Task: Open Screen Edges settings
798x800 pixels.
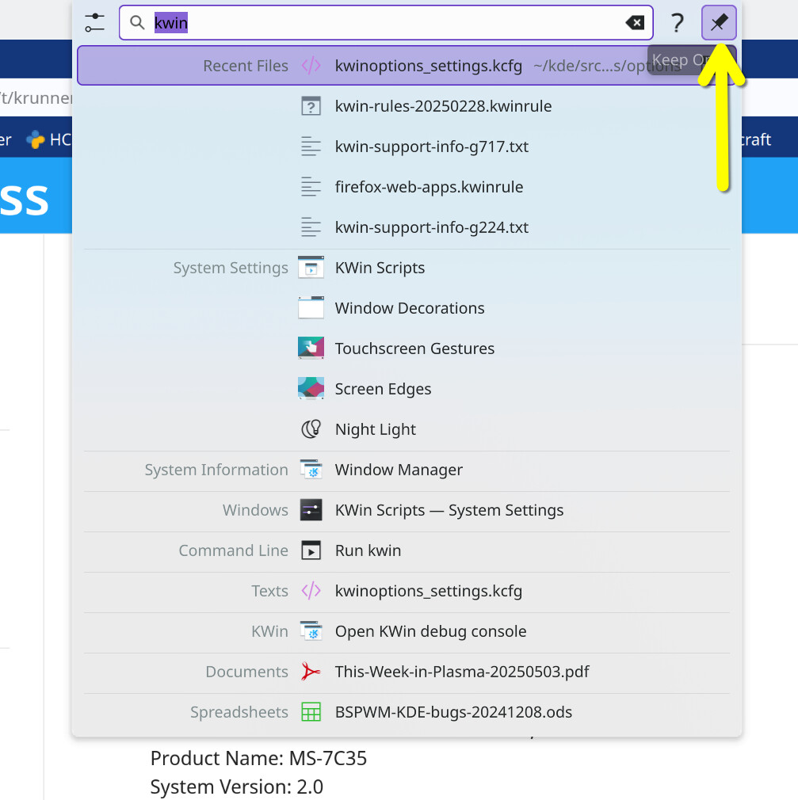Action: (407, 389)
